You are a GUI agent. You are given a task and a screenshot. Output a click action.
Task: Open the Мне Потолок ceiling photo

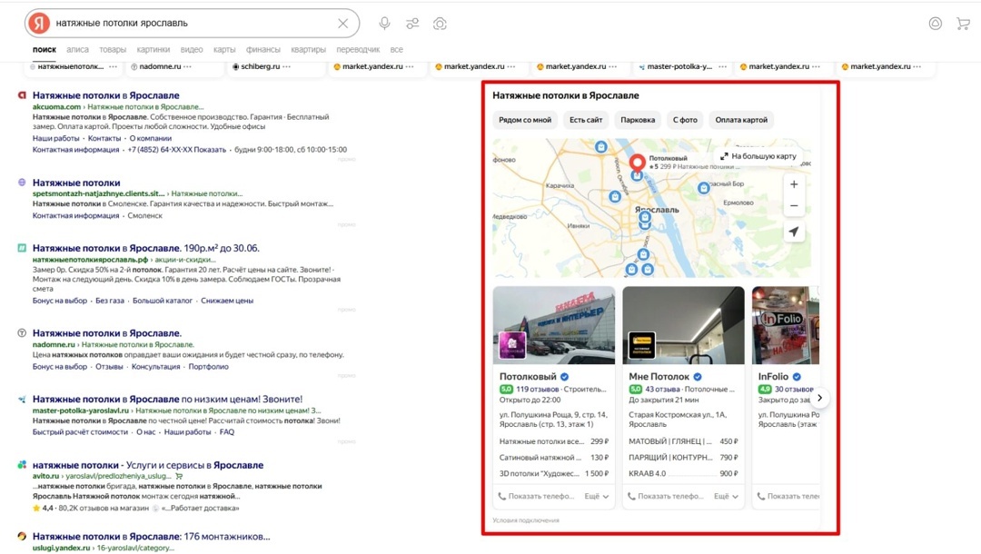pos(683,325)
